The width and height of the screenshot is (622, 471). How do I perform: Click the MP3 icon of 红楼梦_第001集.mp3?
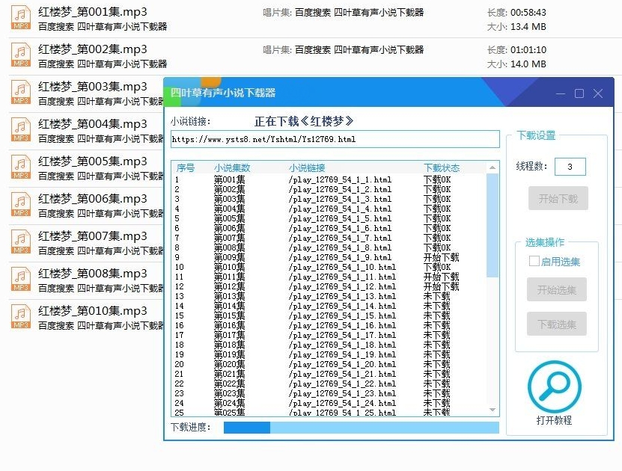coord(21,17)
